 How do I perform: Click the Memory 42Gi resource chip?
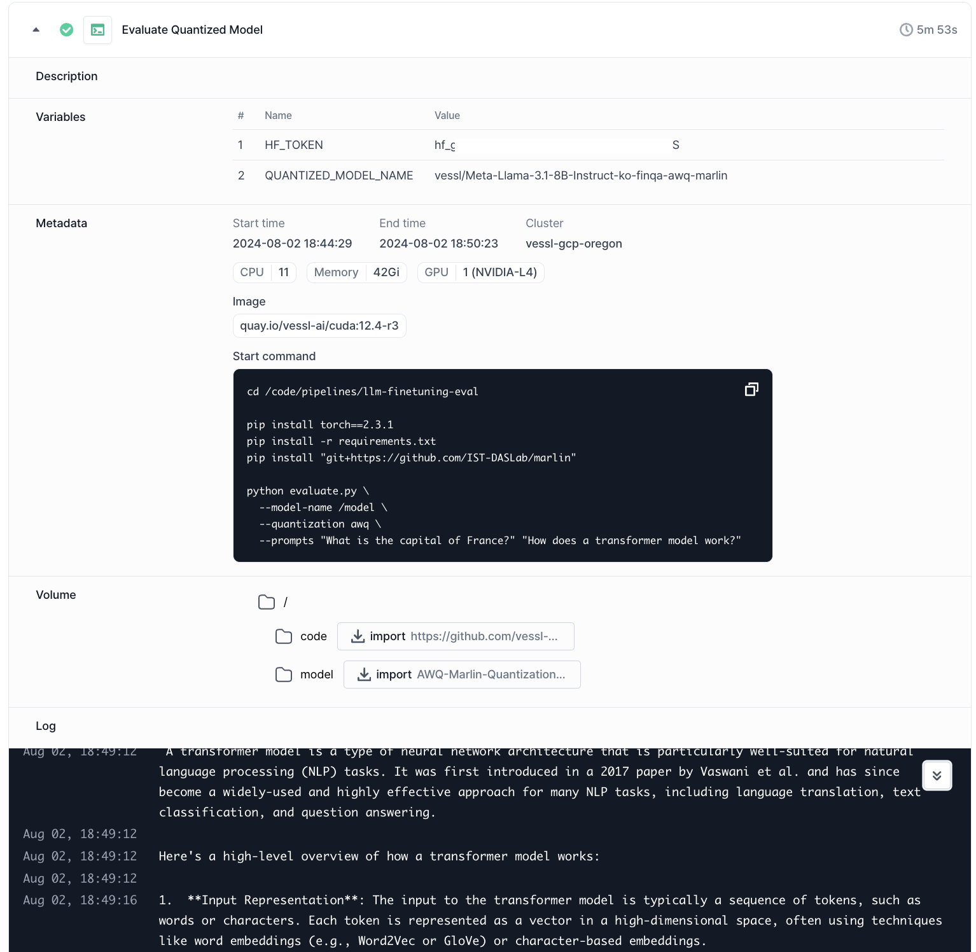click(x=356, y=272)
